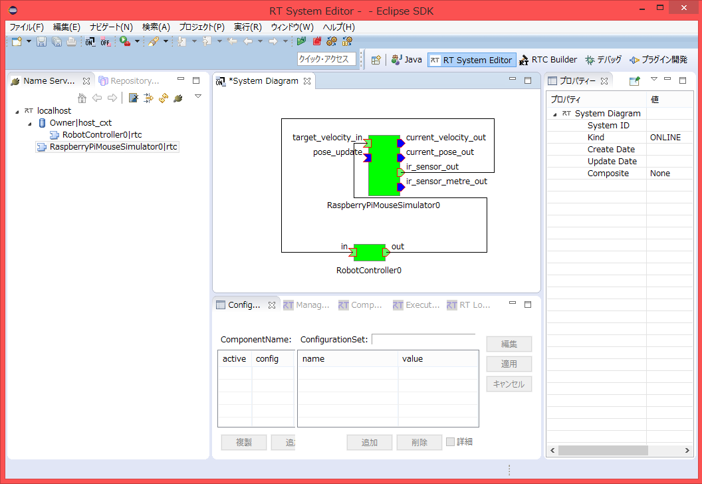Switch to the Java perspective

[407, 60]
